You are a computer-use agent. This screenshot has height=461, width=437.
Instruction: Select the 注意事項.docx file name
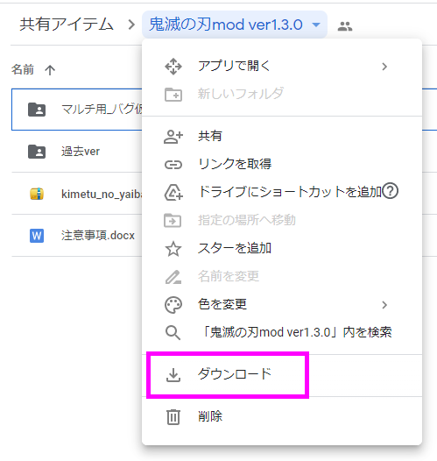98,236
